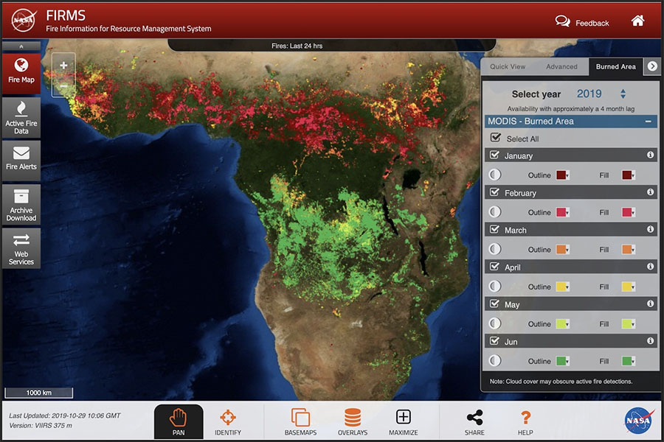Image resolution: width=664 pixels, height=442 pixels.
Task: Open the Feedback link
Action: tap(582, 22)
